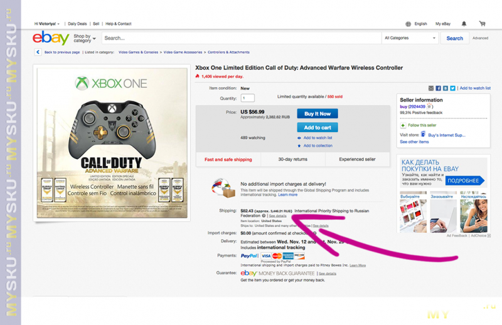Click the green plus Follow this seller icon
The width and height of the screenshot is (502, 325).
(x=403, y=125)
